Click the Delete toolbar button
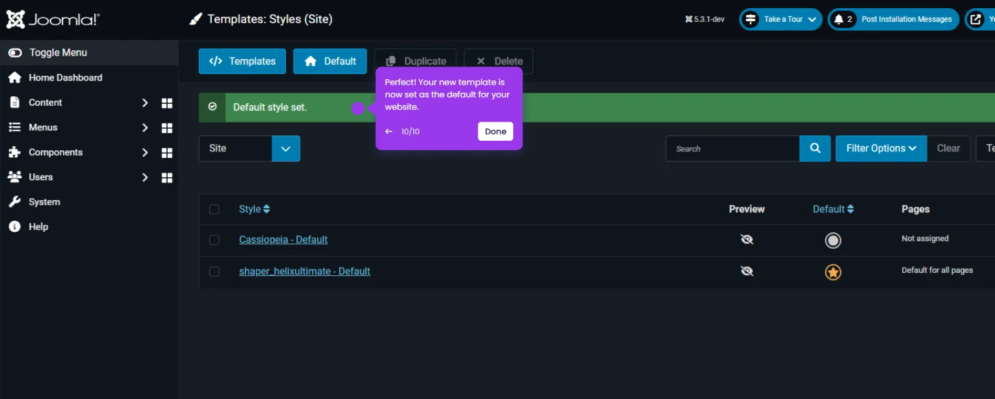 point(499,61)
